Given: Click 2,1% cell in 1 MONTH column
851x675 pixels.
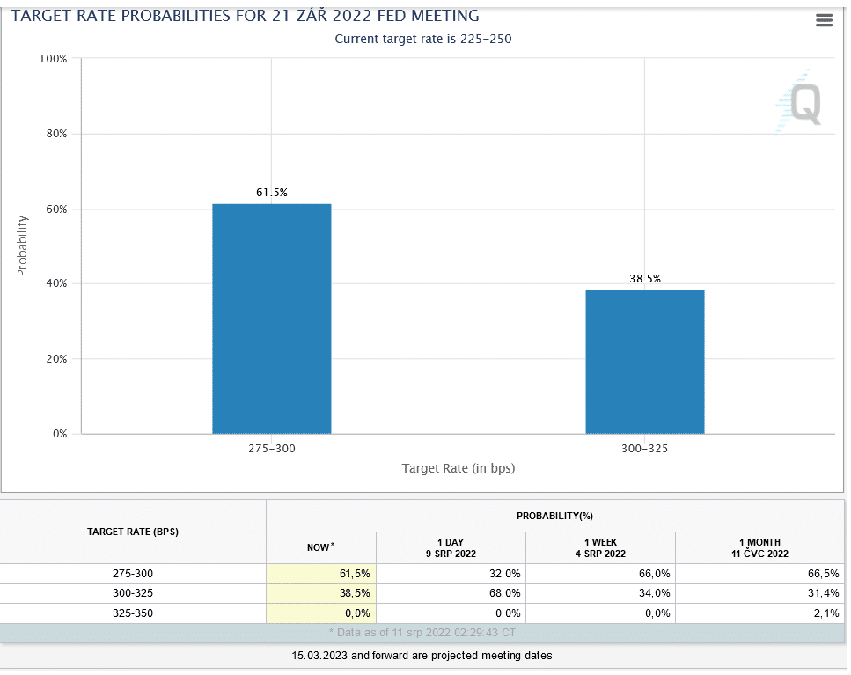Looking at the screenshot, I should (x=761, y=615).
